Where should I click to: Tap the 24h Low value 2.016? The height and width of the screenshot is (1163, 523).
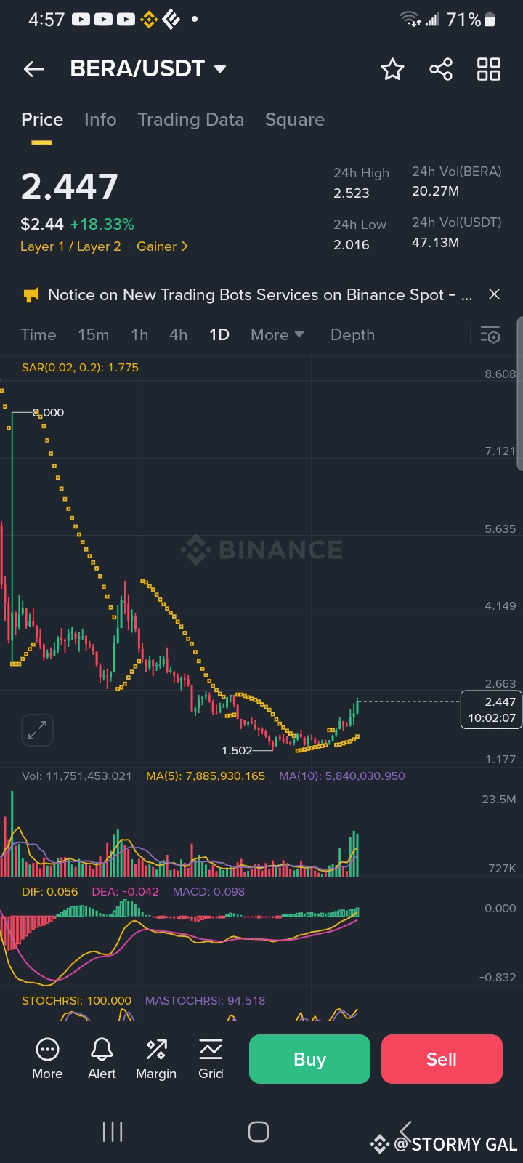pyautogui.click(x=352, y=245)
